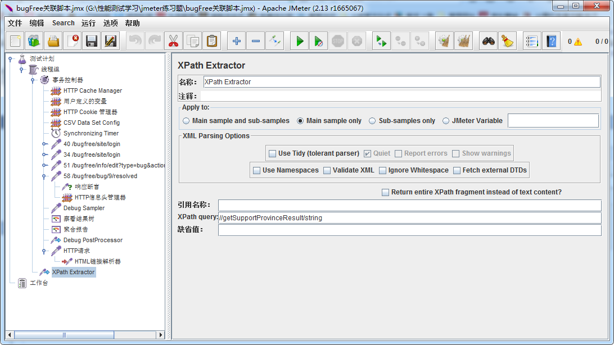Select Synchronizing Timer in tree
The height and width of the screenshot is (345, 614).
pyautogui.click(x=91, y=133)
